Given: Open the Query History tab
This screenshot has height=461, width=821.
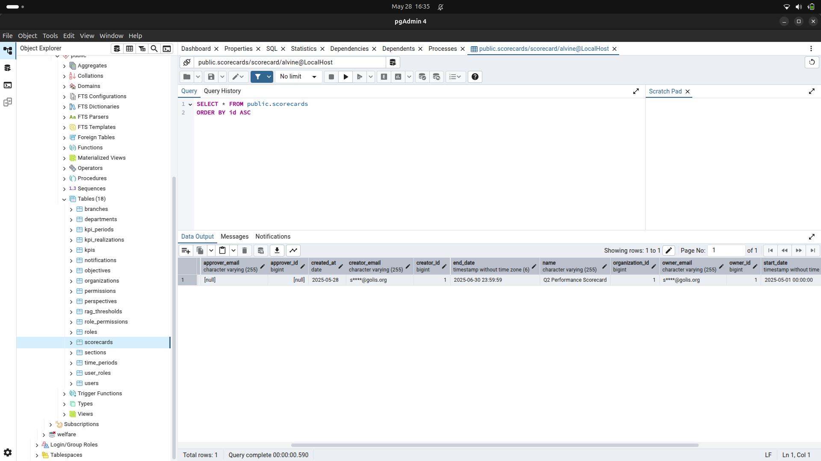Looking at the screenshot, I should (222, 91).
